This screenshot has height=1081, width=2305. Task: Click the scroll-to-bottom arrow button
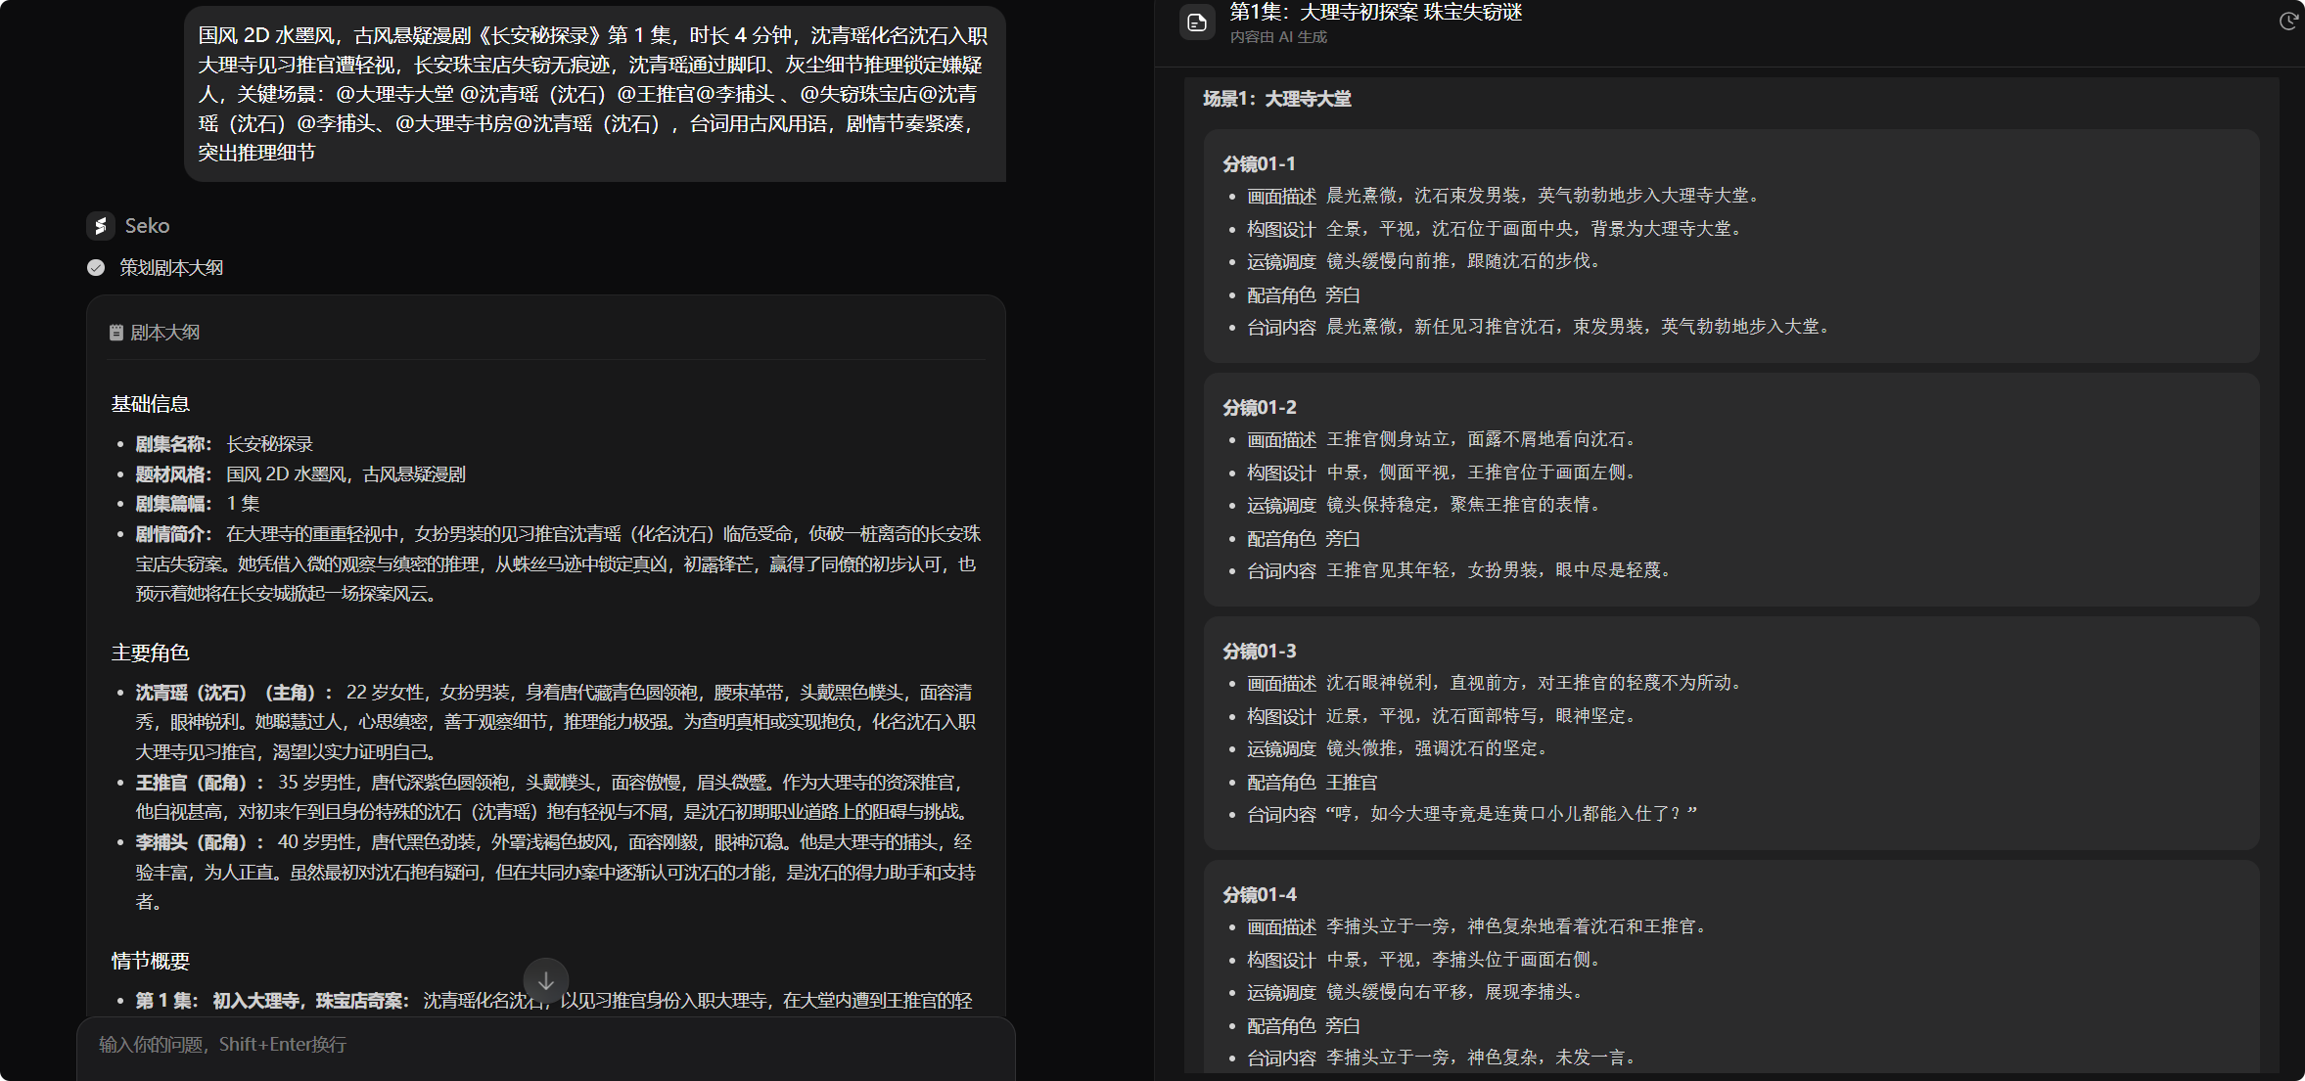coord(545,979)
